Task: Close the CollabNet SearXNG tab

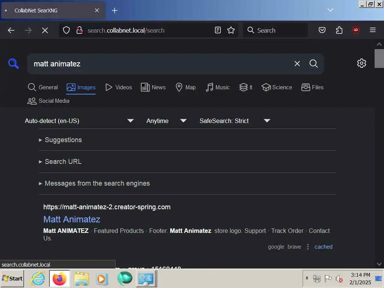Action: tap(97, 10)
